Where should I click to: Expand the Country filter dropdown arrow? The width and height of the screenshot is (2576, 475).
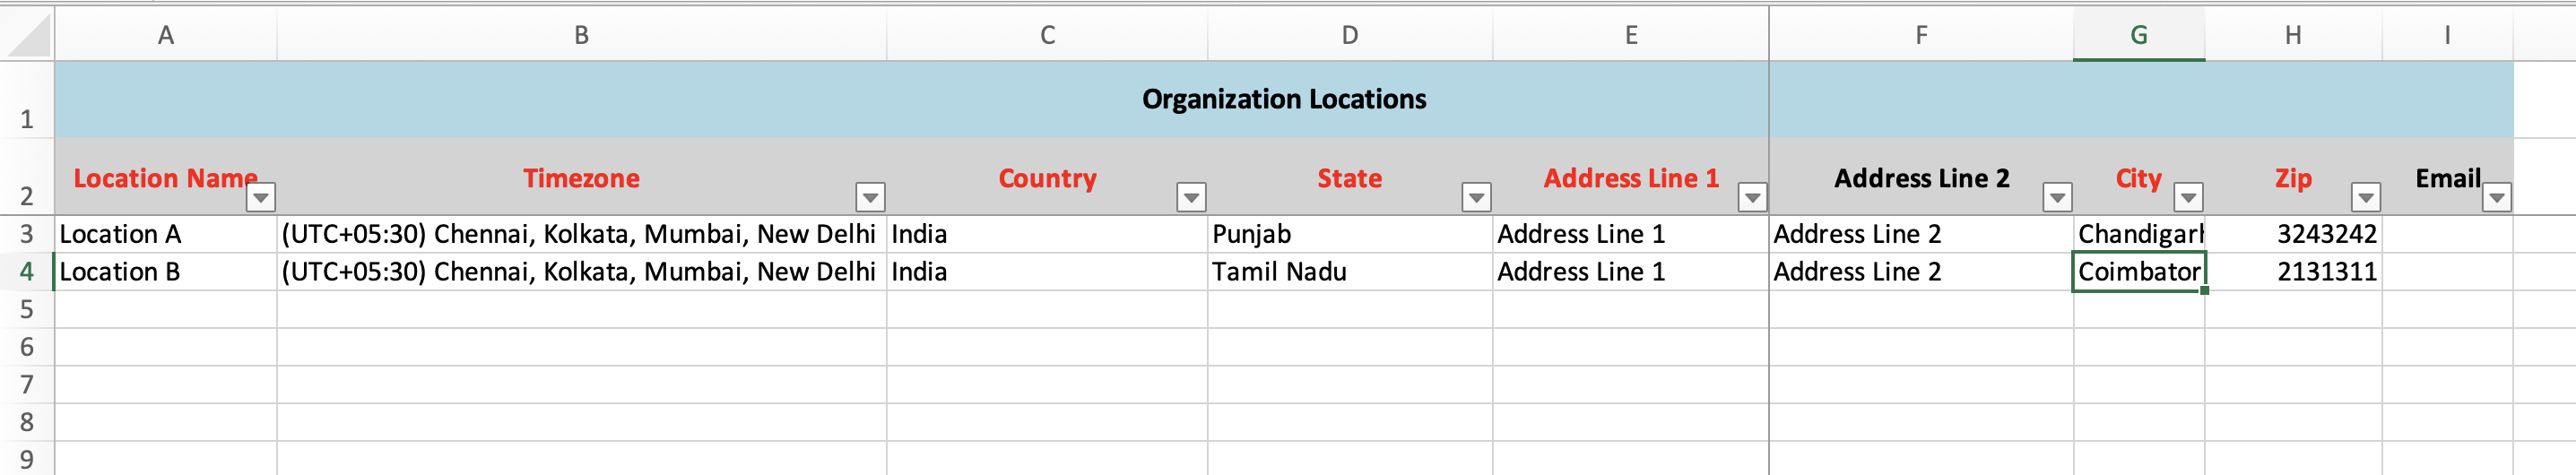[1191, 197]
